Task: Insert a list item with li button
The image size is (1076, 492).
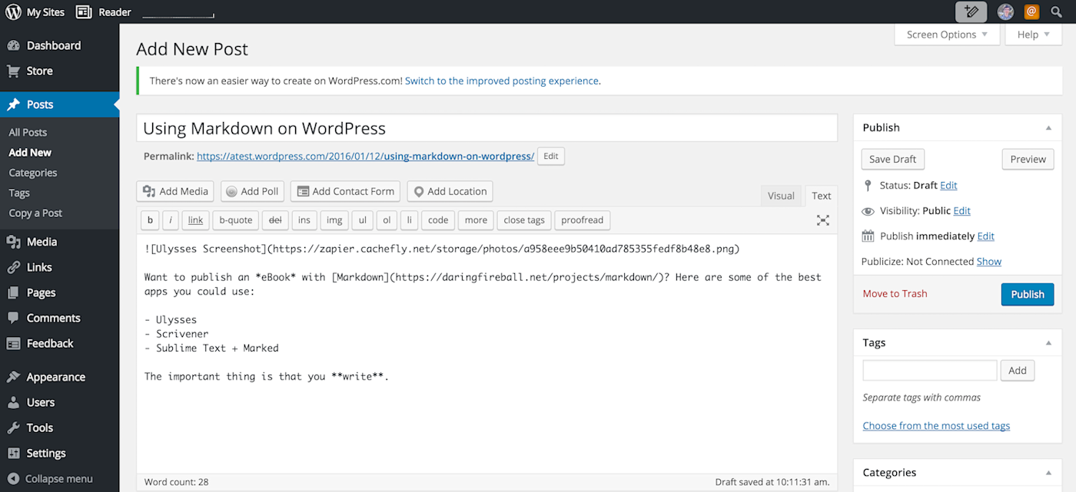Action: tap(410, 220)
